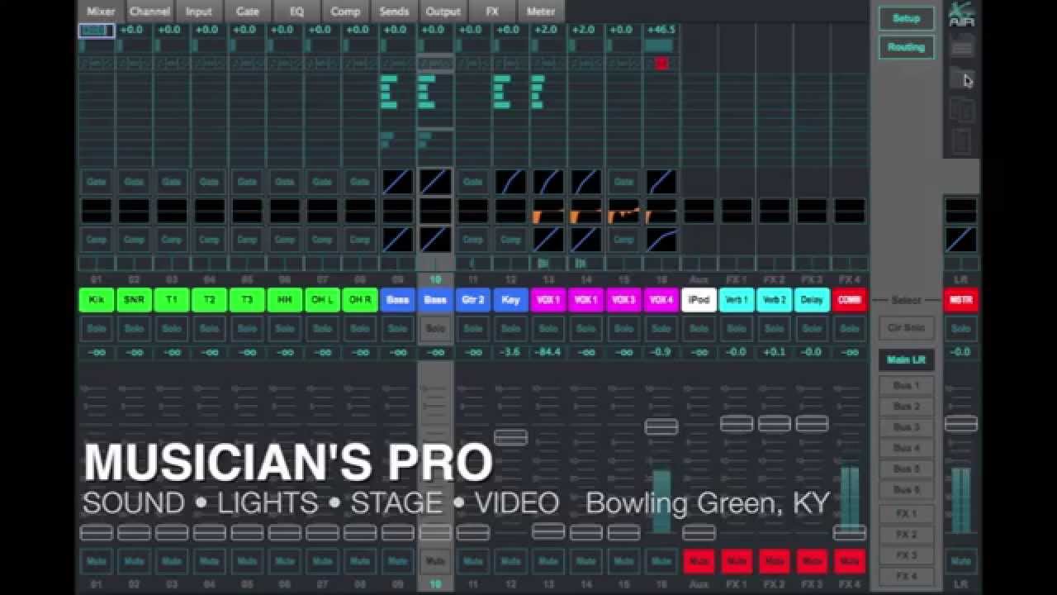Click the folder icon below the X AIR logo
The width and height of the screenshot is (1057, 595).
click(x=961, y=78)
